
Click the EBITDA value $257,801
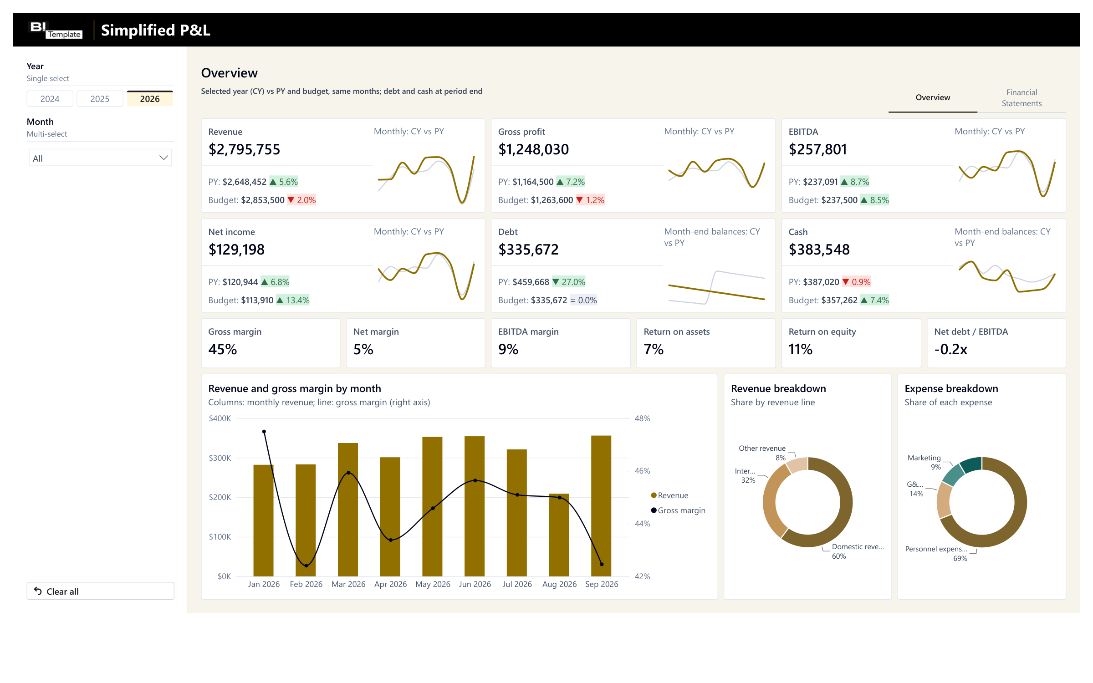coord(817,149)
